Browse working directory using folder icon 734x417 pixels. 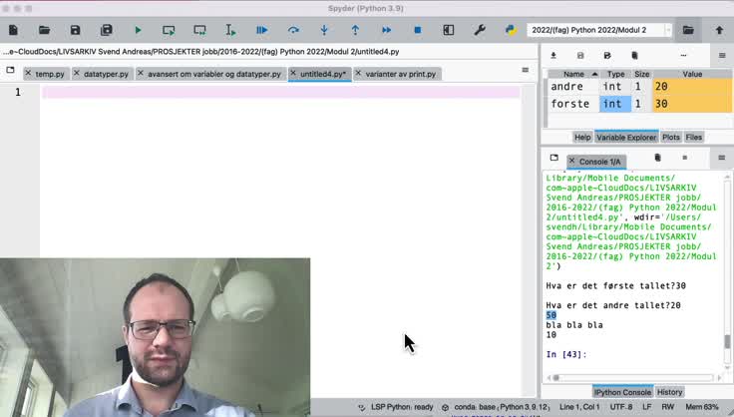click(688, 31)
